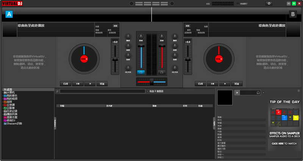Click deck B pitch slider handle
This screenshot has height=161, width=303.
click(x=188, y=59)
